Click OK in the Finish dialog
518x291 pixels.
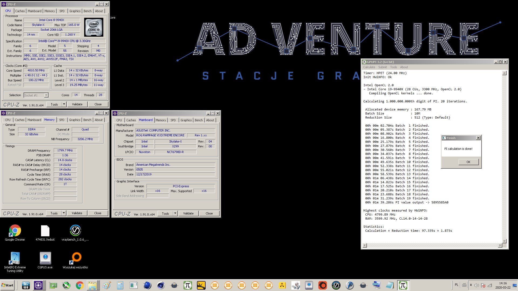468,162
